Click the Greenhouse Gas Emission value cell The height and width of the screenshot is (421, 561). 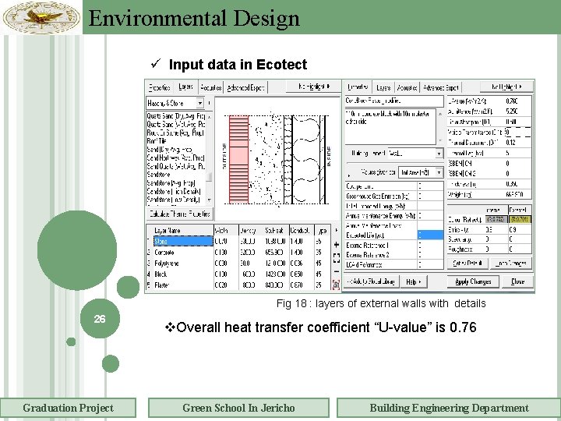[x=430, y=196]
